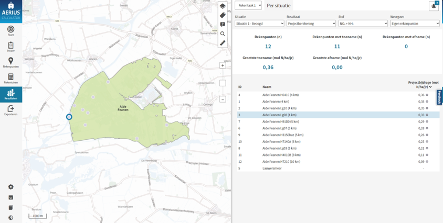
Task: Open the map search tool
Action: coord(223,34)
